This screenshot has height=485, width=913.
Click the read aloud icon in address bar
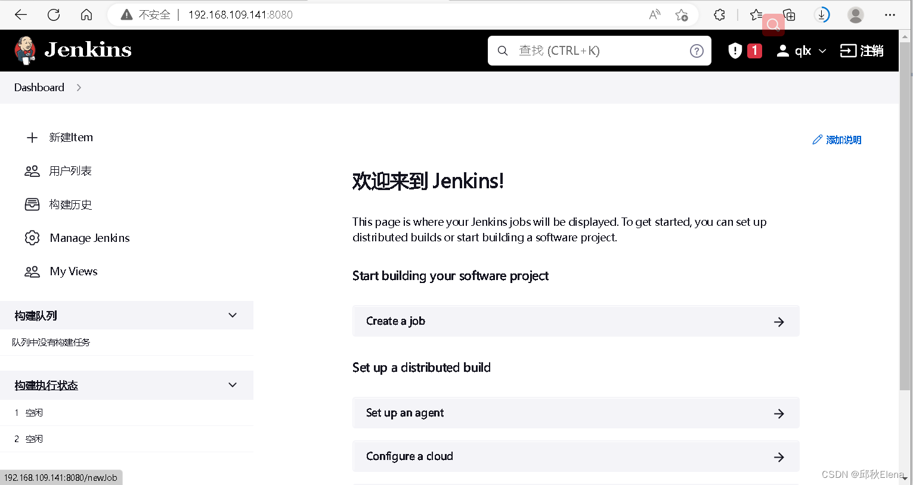655,15
